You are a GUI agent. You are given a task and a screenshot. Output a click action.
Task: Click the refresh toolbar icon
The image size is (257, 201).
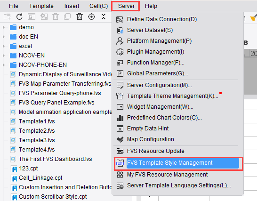[19, 17]
